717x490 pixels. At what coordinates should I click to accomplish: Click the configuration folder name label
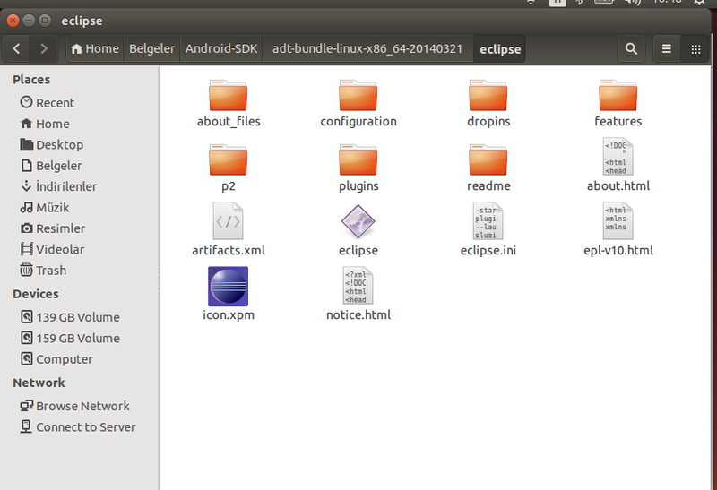point(358,122)
